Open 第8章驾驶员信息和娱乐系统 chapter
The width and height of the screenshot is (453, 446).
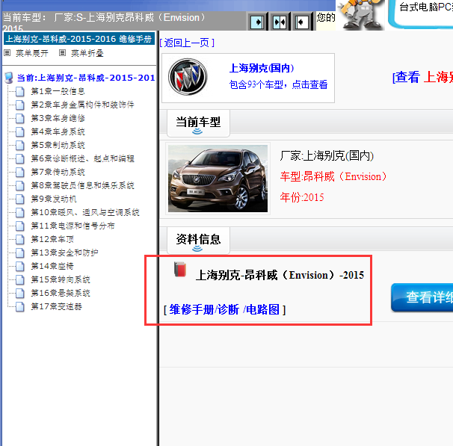83,185
